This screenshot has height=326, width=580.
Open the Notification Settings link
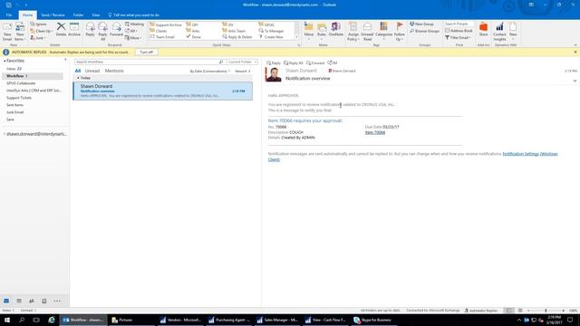tap(520, 154)
